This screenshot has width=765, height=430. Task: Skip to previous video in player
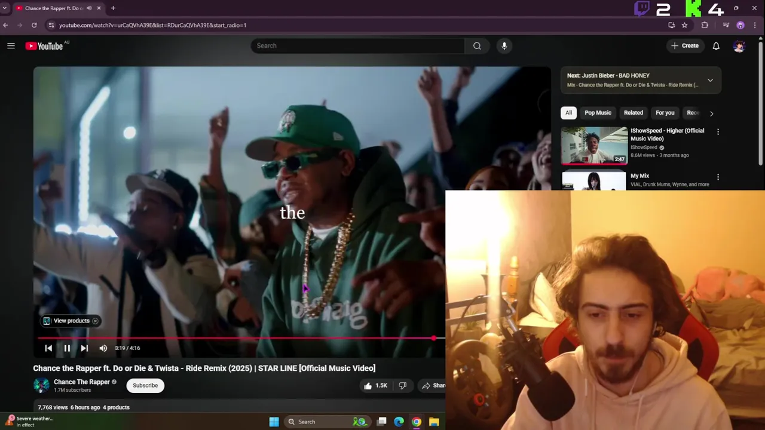pyautogui.click(x=48, y=348)
